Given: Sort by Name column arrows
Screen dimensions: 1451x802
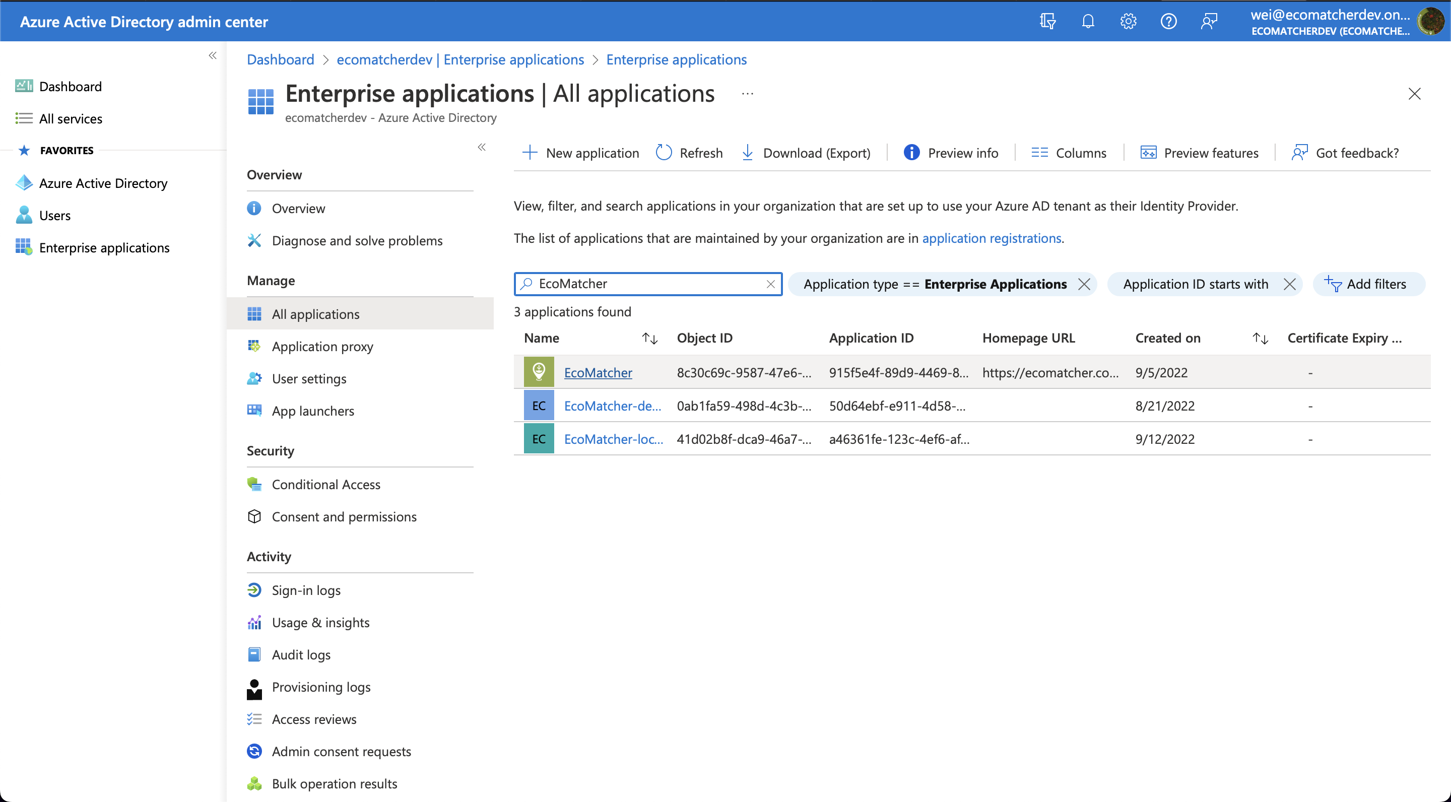Looking at the screenshot, I should coord(649,338).
